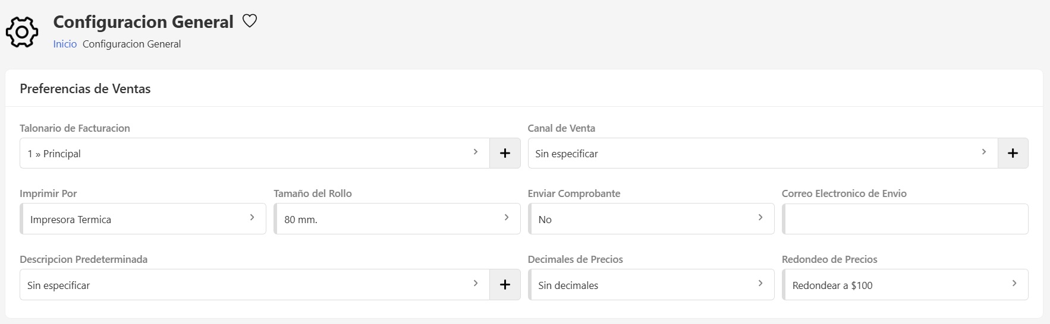
Task: Click the chevron in Enviar Comprobante field
Action: (x=760, y=218)
